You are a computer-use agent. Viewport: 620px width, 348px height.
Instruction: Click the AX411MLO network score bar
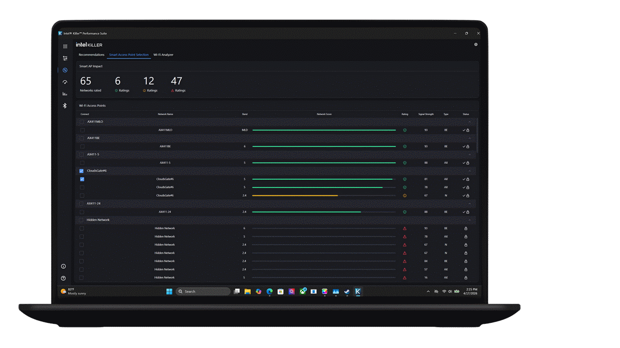pos(324,130)
